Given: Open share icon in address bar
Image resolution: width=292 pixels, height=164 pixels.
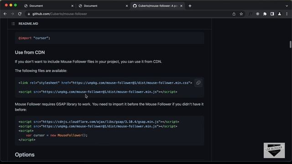Looking at the screenshot, I should pos(234,14).
